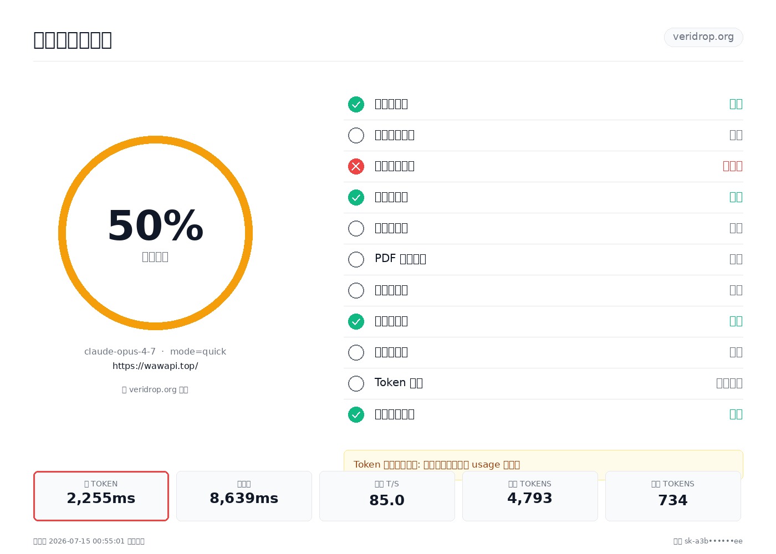
Task: Click green checkmark between PDF and Token rows
Action: tap(356, 321)
